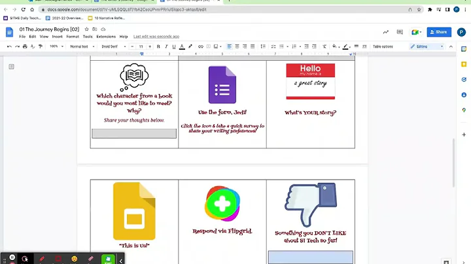This screenshot has height=264, width=471.
Task: Open the Editing mode dropdown
Action: (427, 46)
